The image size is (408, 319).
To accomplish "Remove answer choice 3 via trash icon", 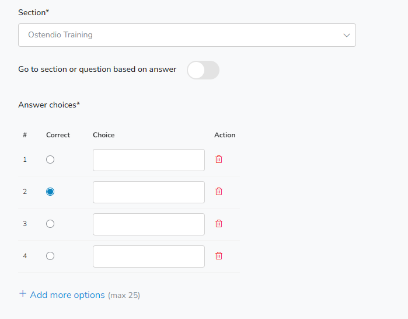I will (219, 224).
